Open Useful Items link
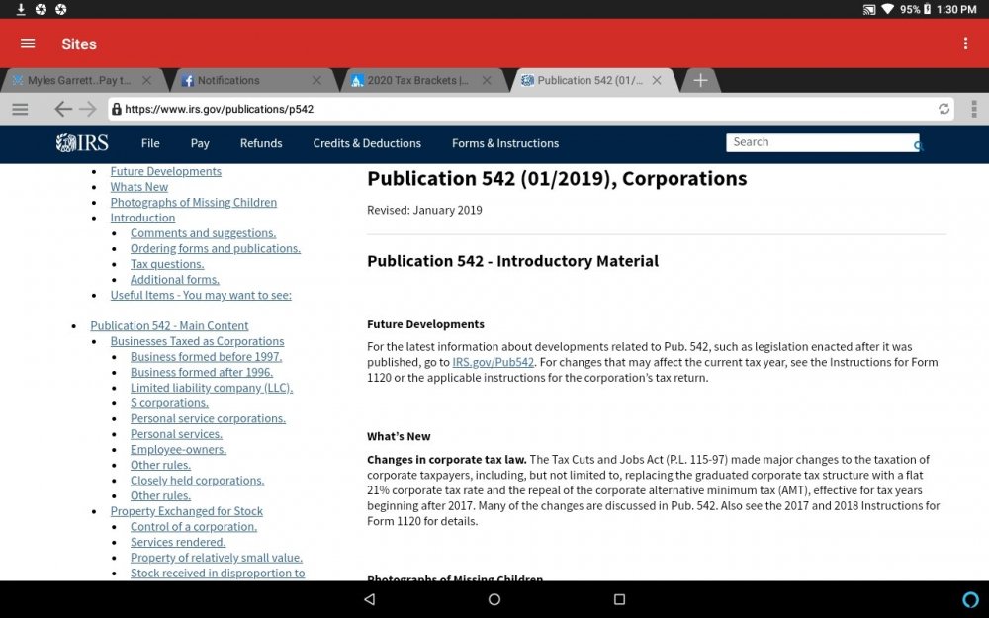Image resolution: width=989 pixels, height=618 pixels. tap(201, 295)
